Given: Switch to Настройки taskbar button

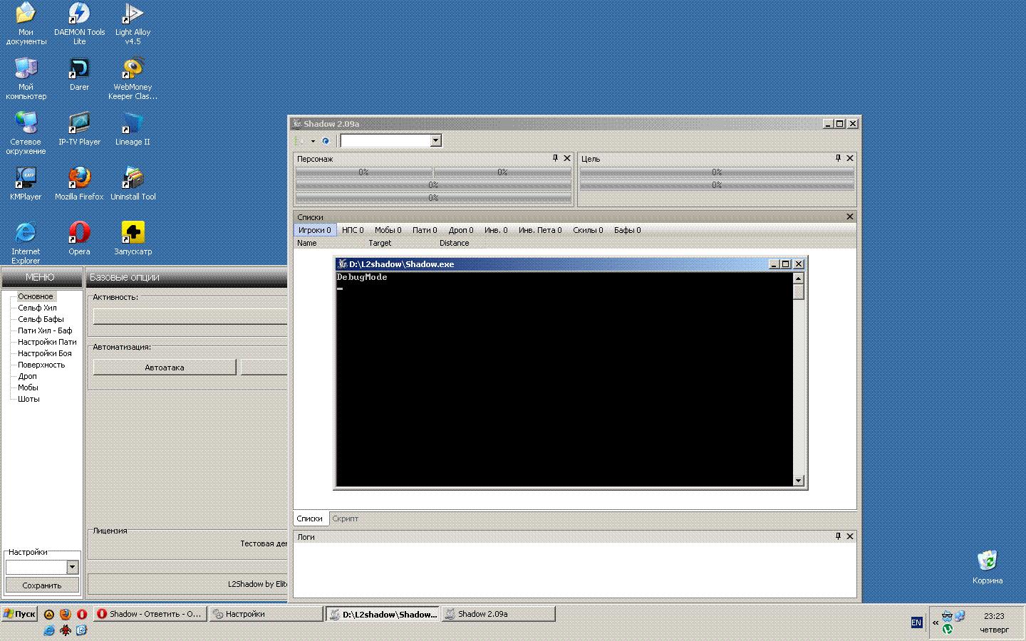Looking at the screenshot, I should pyautogui.click(x=266, y=614).
